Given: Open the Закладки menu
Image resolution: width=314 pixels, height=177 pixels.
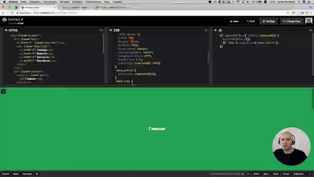Looking at the screenshot, I should click(x=77, y=2).
